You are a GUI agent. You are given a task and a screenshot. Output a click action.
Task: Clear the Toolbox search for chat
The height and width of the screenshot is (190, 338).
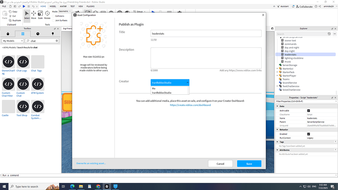click(57, 41)
